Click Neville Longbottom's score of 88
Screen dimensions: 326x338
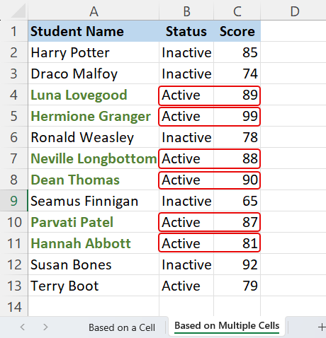[x=237, y=158]
